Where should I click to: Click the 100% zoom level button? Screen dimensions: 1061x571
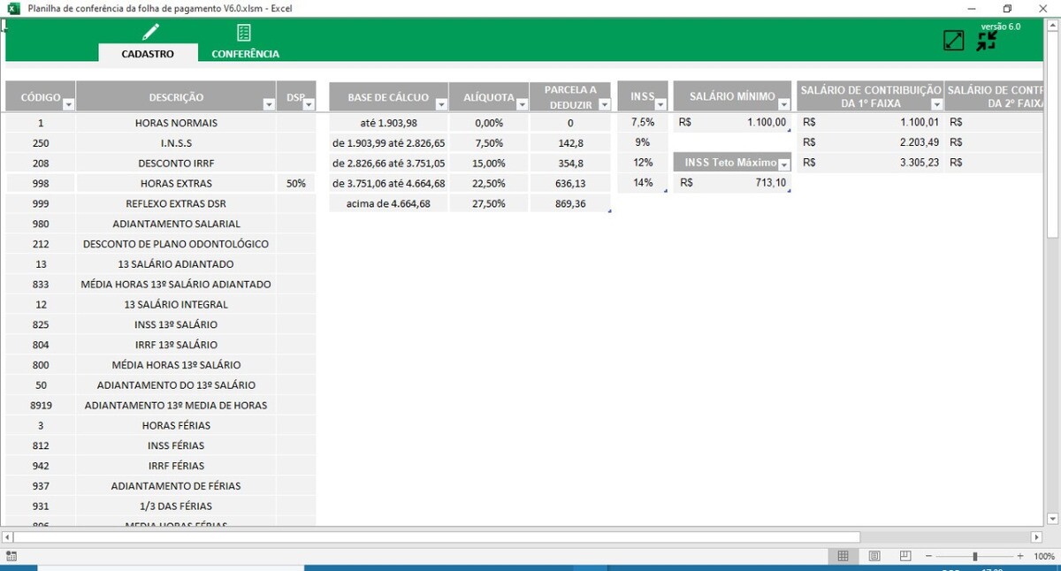pos(1043,556)
